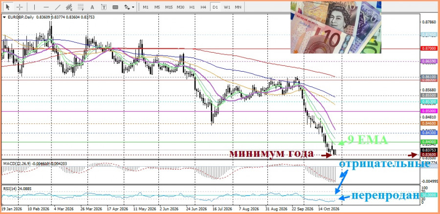
Task: Click the 0.86100 price level label
Action: pyautogui.click(x=429, y=77)
